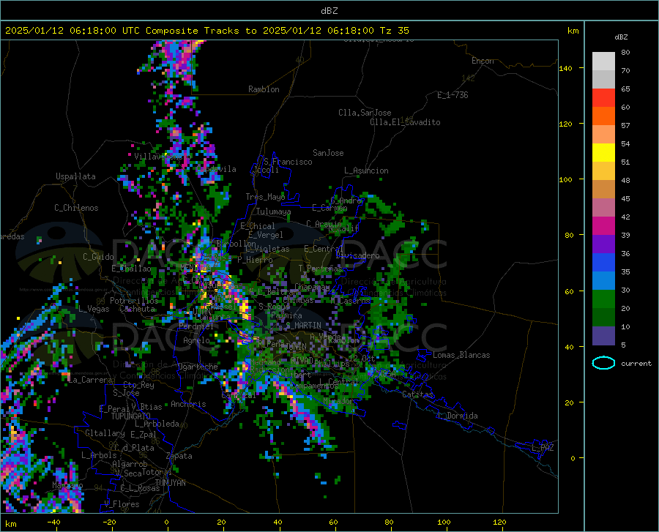Click the TUPUNGATO place label

tap(131, 416)
